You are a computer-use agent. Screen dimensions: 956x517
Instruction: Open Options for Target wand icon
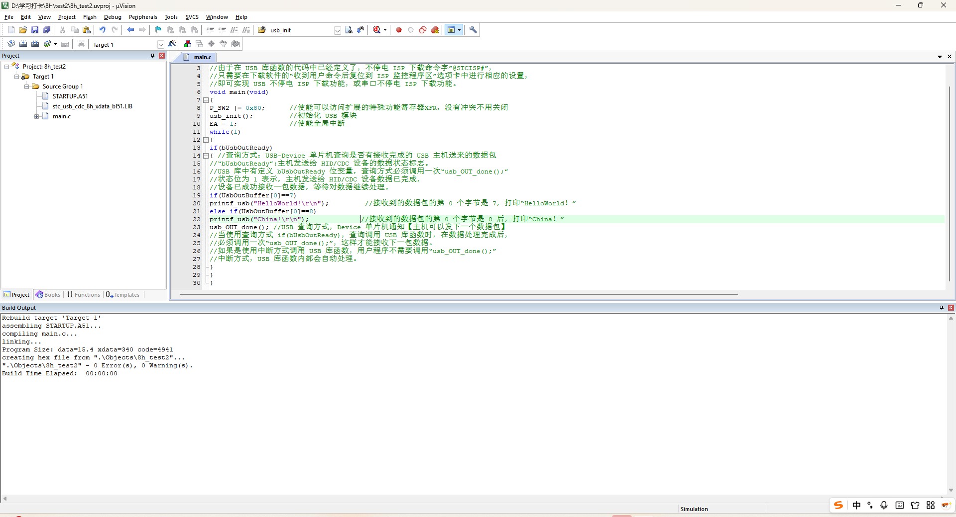tap(172, 44)
